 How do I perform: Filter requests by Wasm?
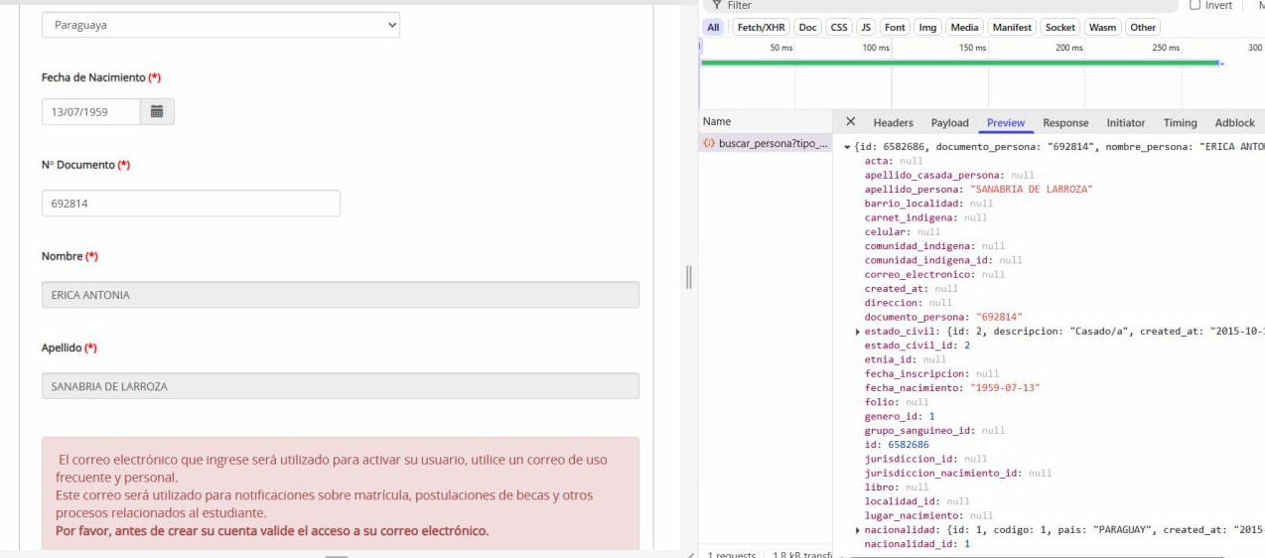[1102, 28]
